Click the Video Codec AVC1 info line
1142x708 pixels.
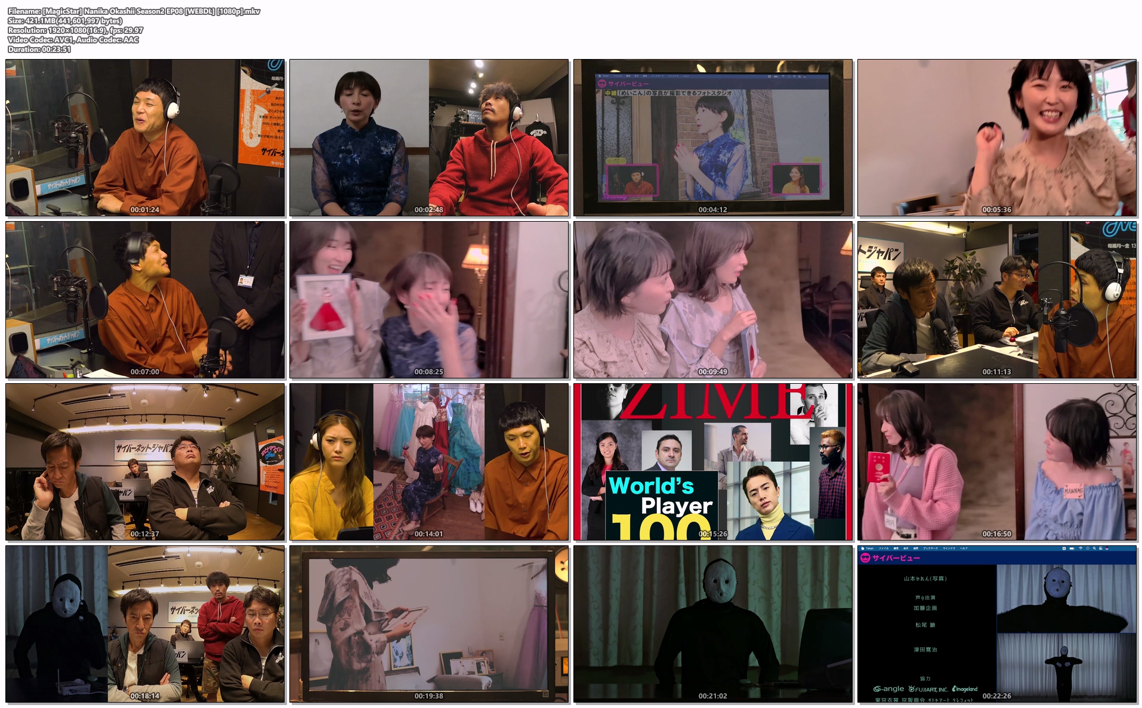click(73, 40)
